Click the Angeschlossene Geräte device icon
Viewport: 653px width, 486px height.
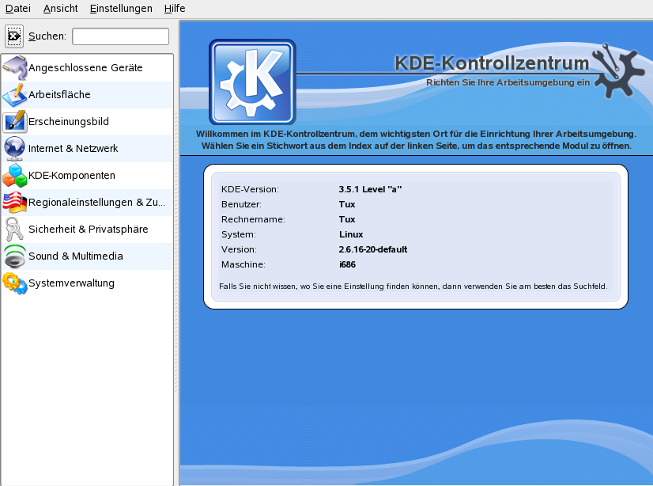[15, 67]
